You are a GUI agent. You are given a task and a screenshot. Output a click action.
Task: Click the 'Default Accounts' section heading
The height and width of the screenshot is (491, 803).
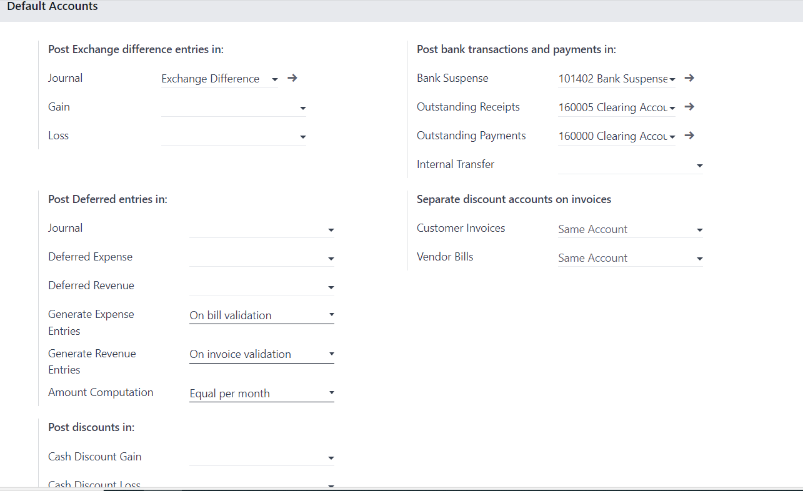pos(52,7)
